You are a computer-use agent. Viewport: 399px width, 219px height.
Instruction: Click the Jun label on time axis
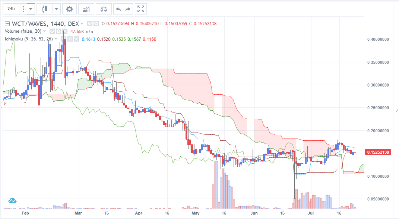point(254,213)
